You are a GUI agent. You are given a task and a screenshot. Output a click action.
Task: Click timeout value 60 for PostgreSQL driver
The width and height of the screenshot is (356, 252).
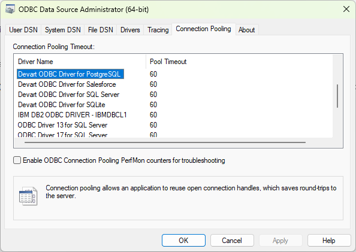click(x=153, y=74)
